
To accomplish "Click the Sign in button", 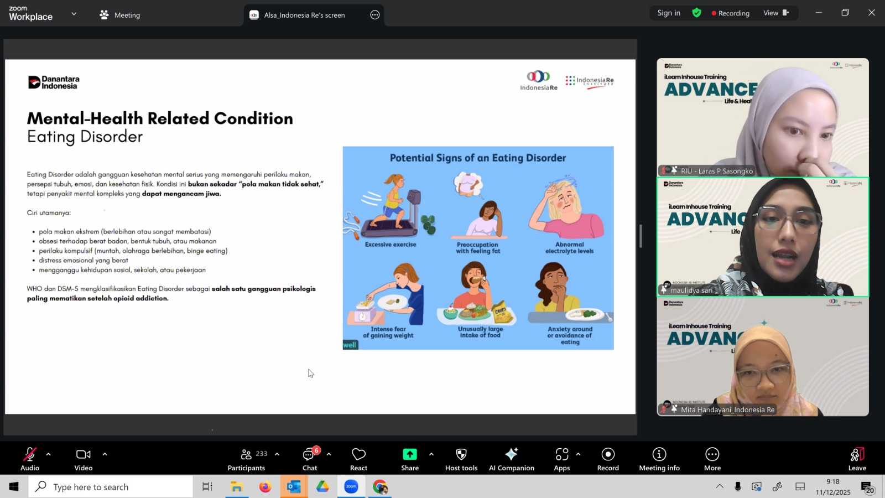I will tap(669, 13).
